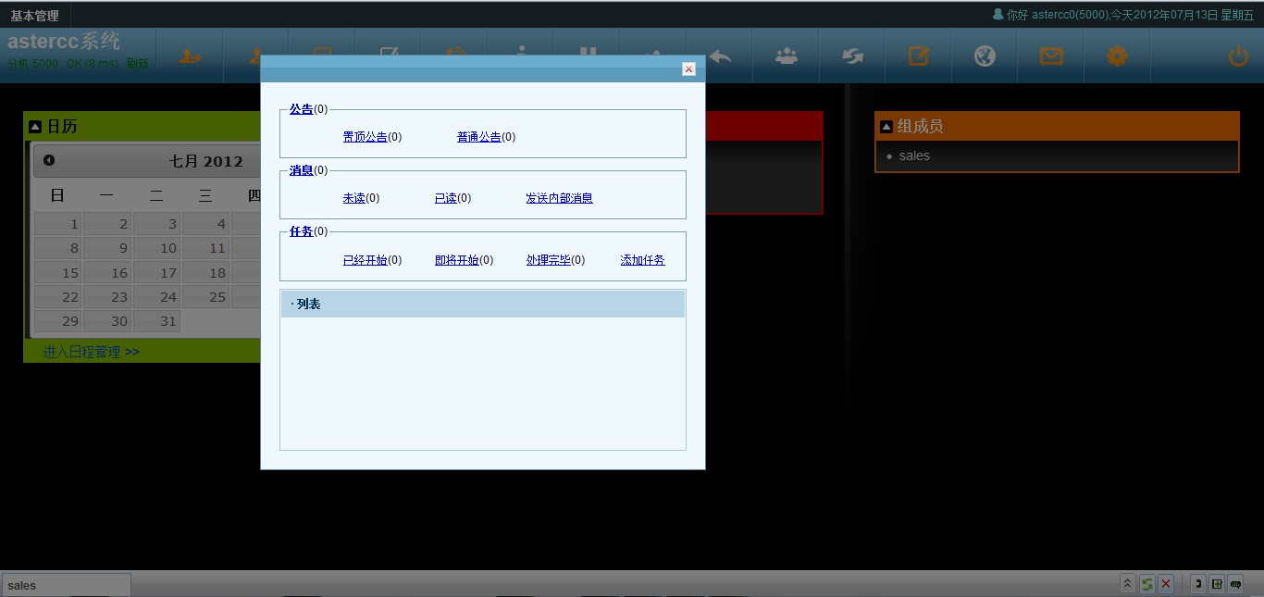Click the envelope mail icon in toolbar
Image resolution: width=1264 pixels, height=597 pixels.
pos(1051,56)
